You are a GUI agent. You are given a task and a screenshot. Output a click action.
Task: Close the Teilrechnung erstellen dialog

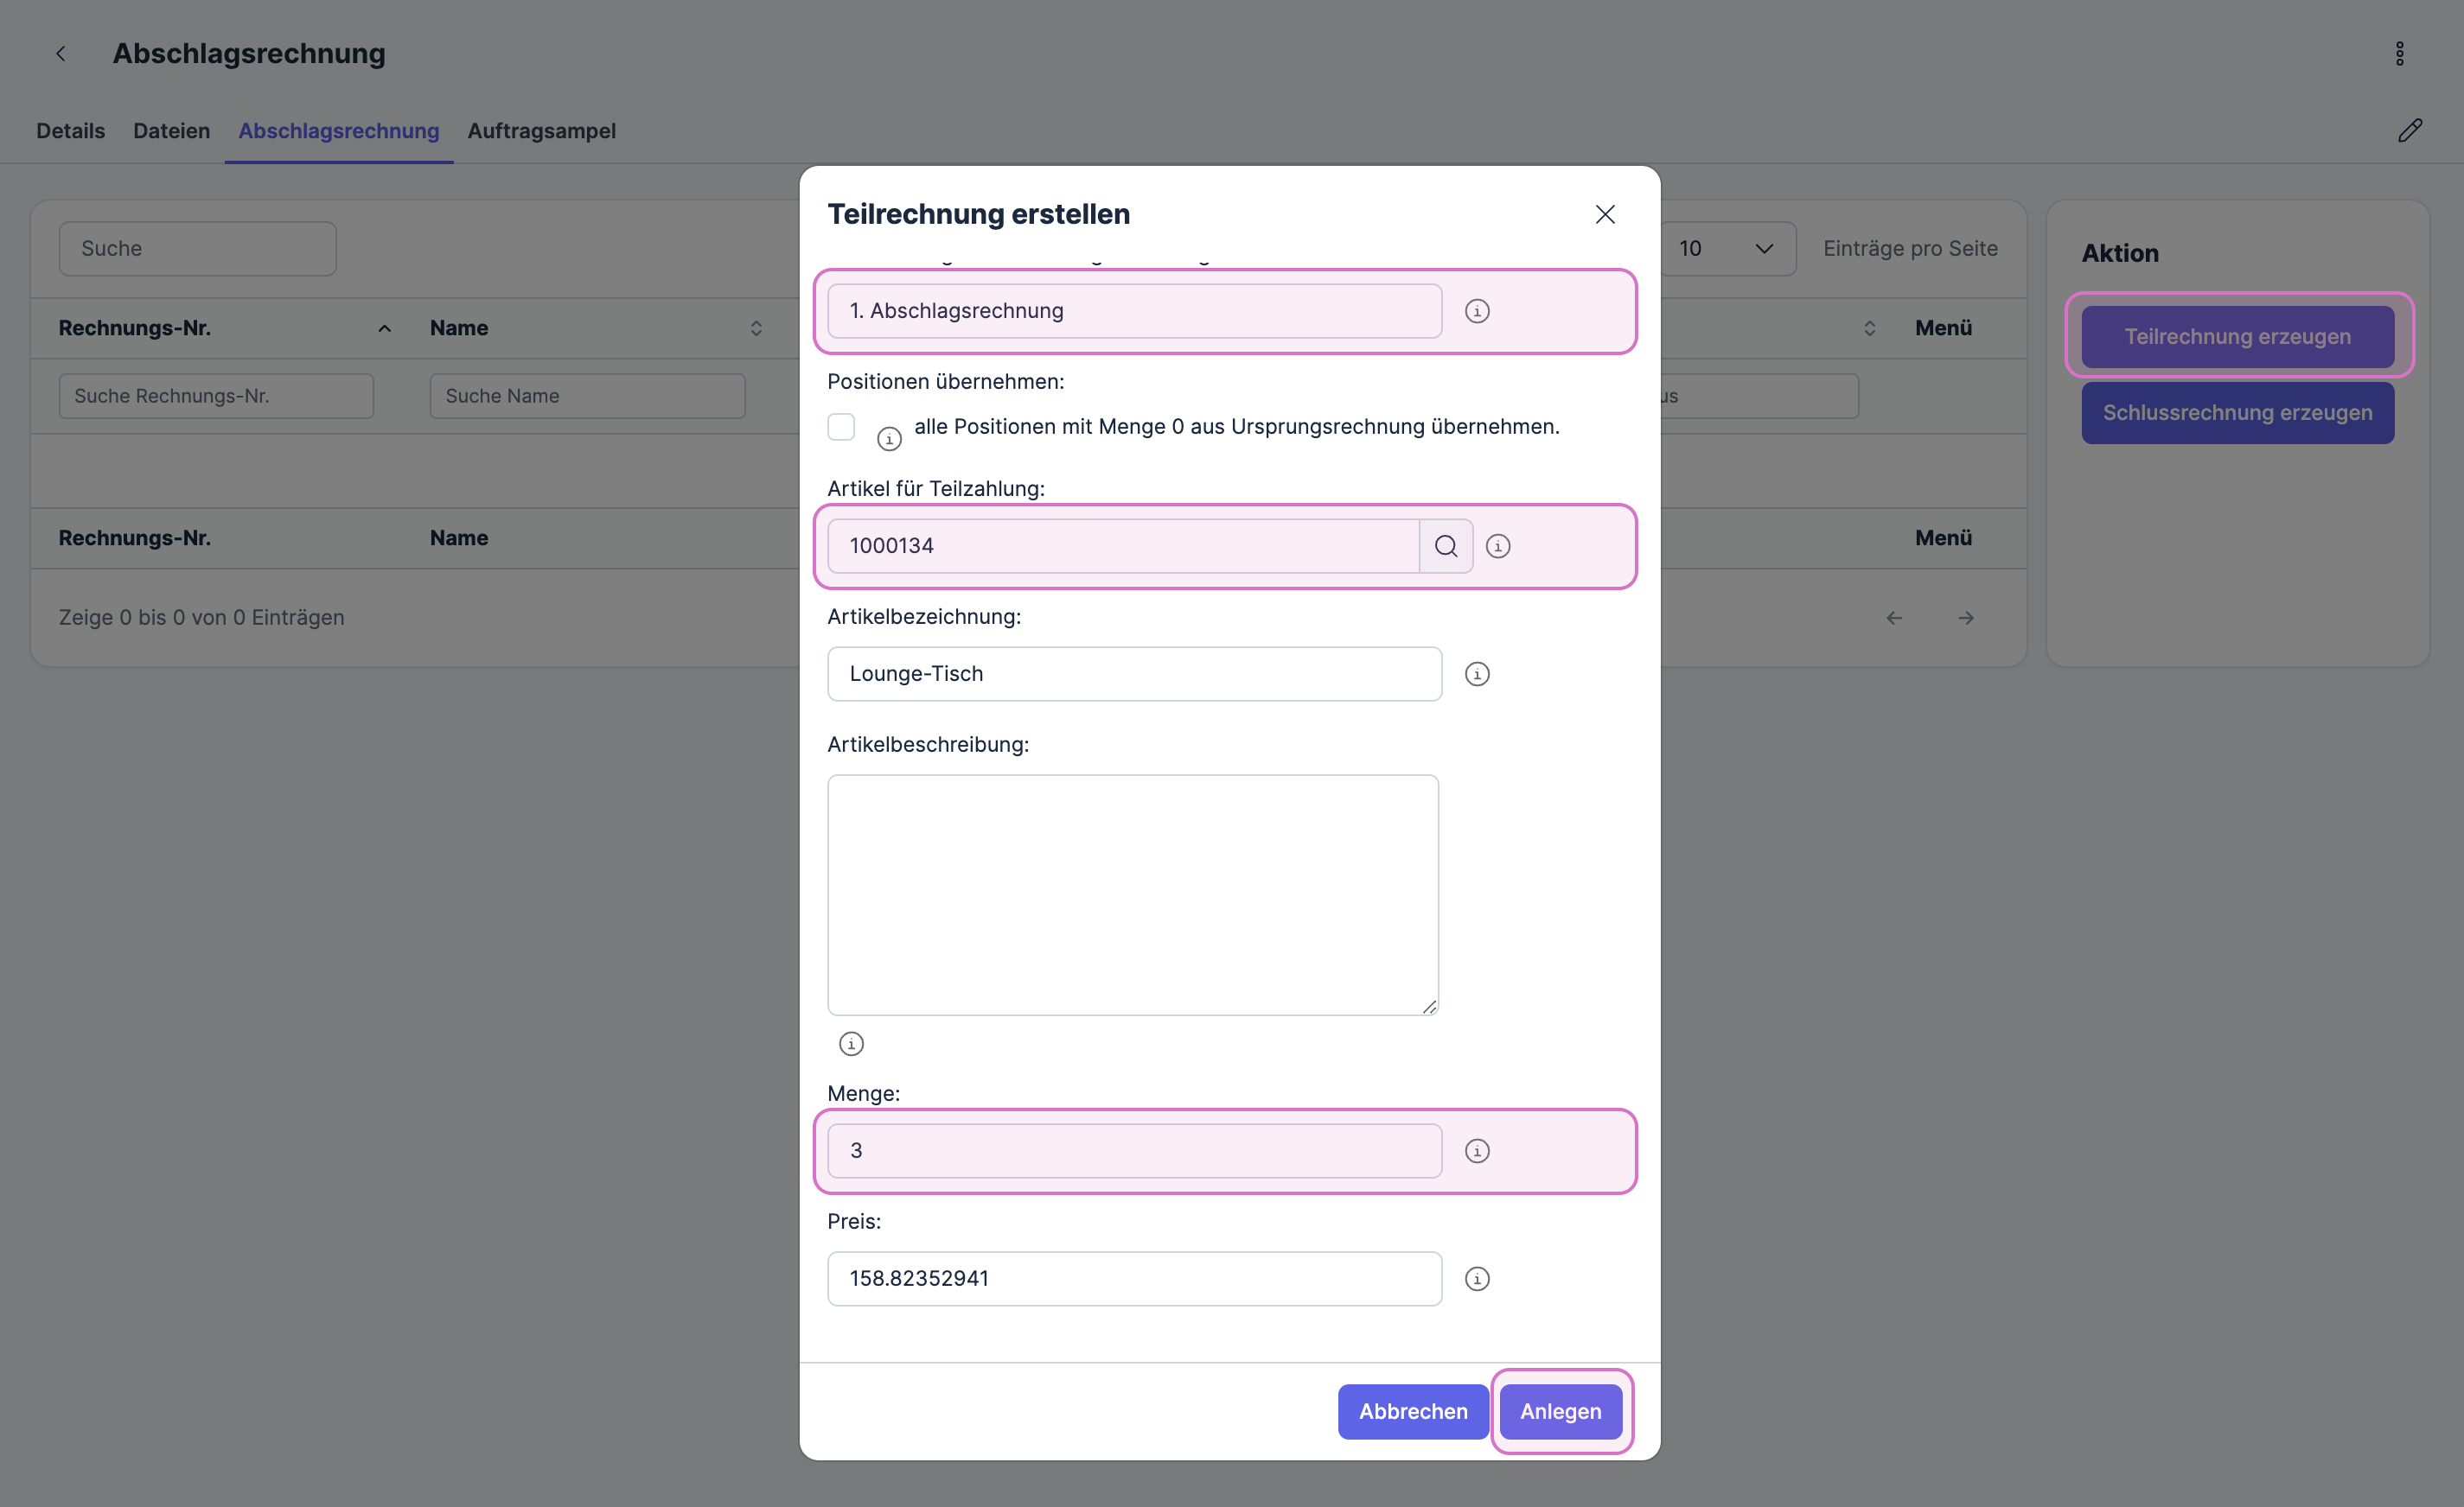click(x=1604, y=213)
